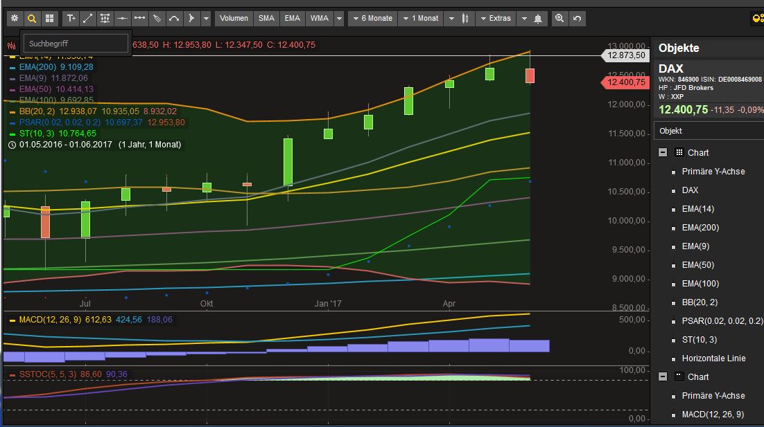Open the grid layout icon
This screenshot has height=427, width=764.
tap(49, 19)
